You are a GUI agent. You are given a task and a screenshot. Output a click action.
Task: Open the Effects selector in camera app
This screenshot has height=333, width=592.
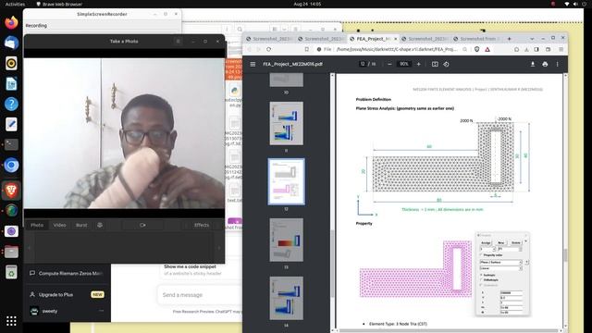[202, 225]
